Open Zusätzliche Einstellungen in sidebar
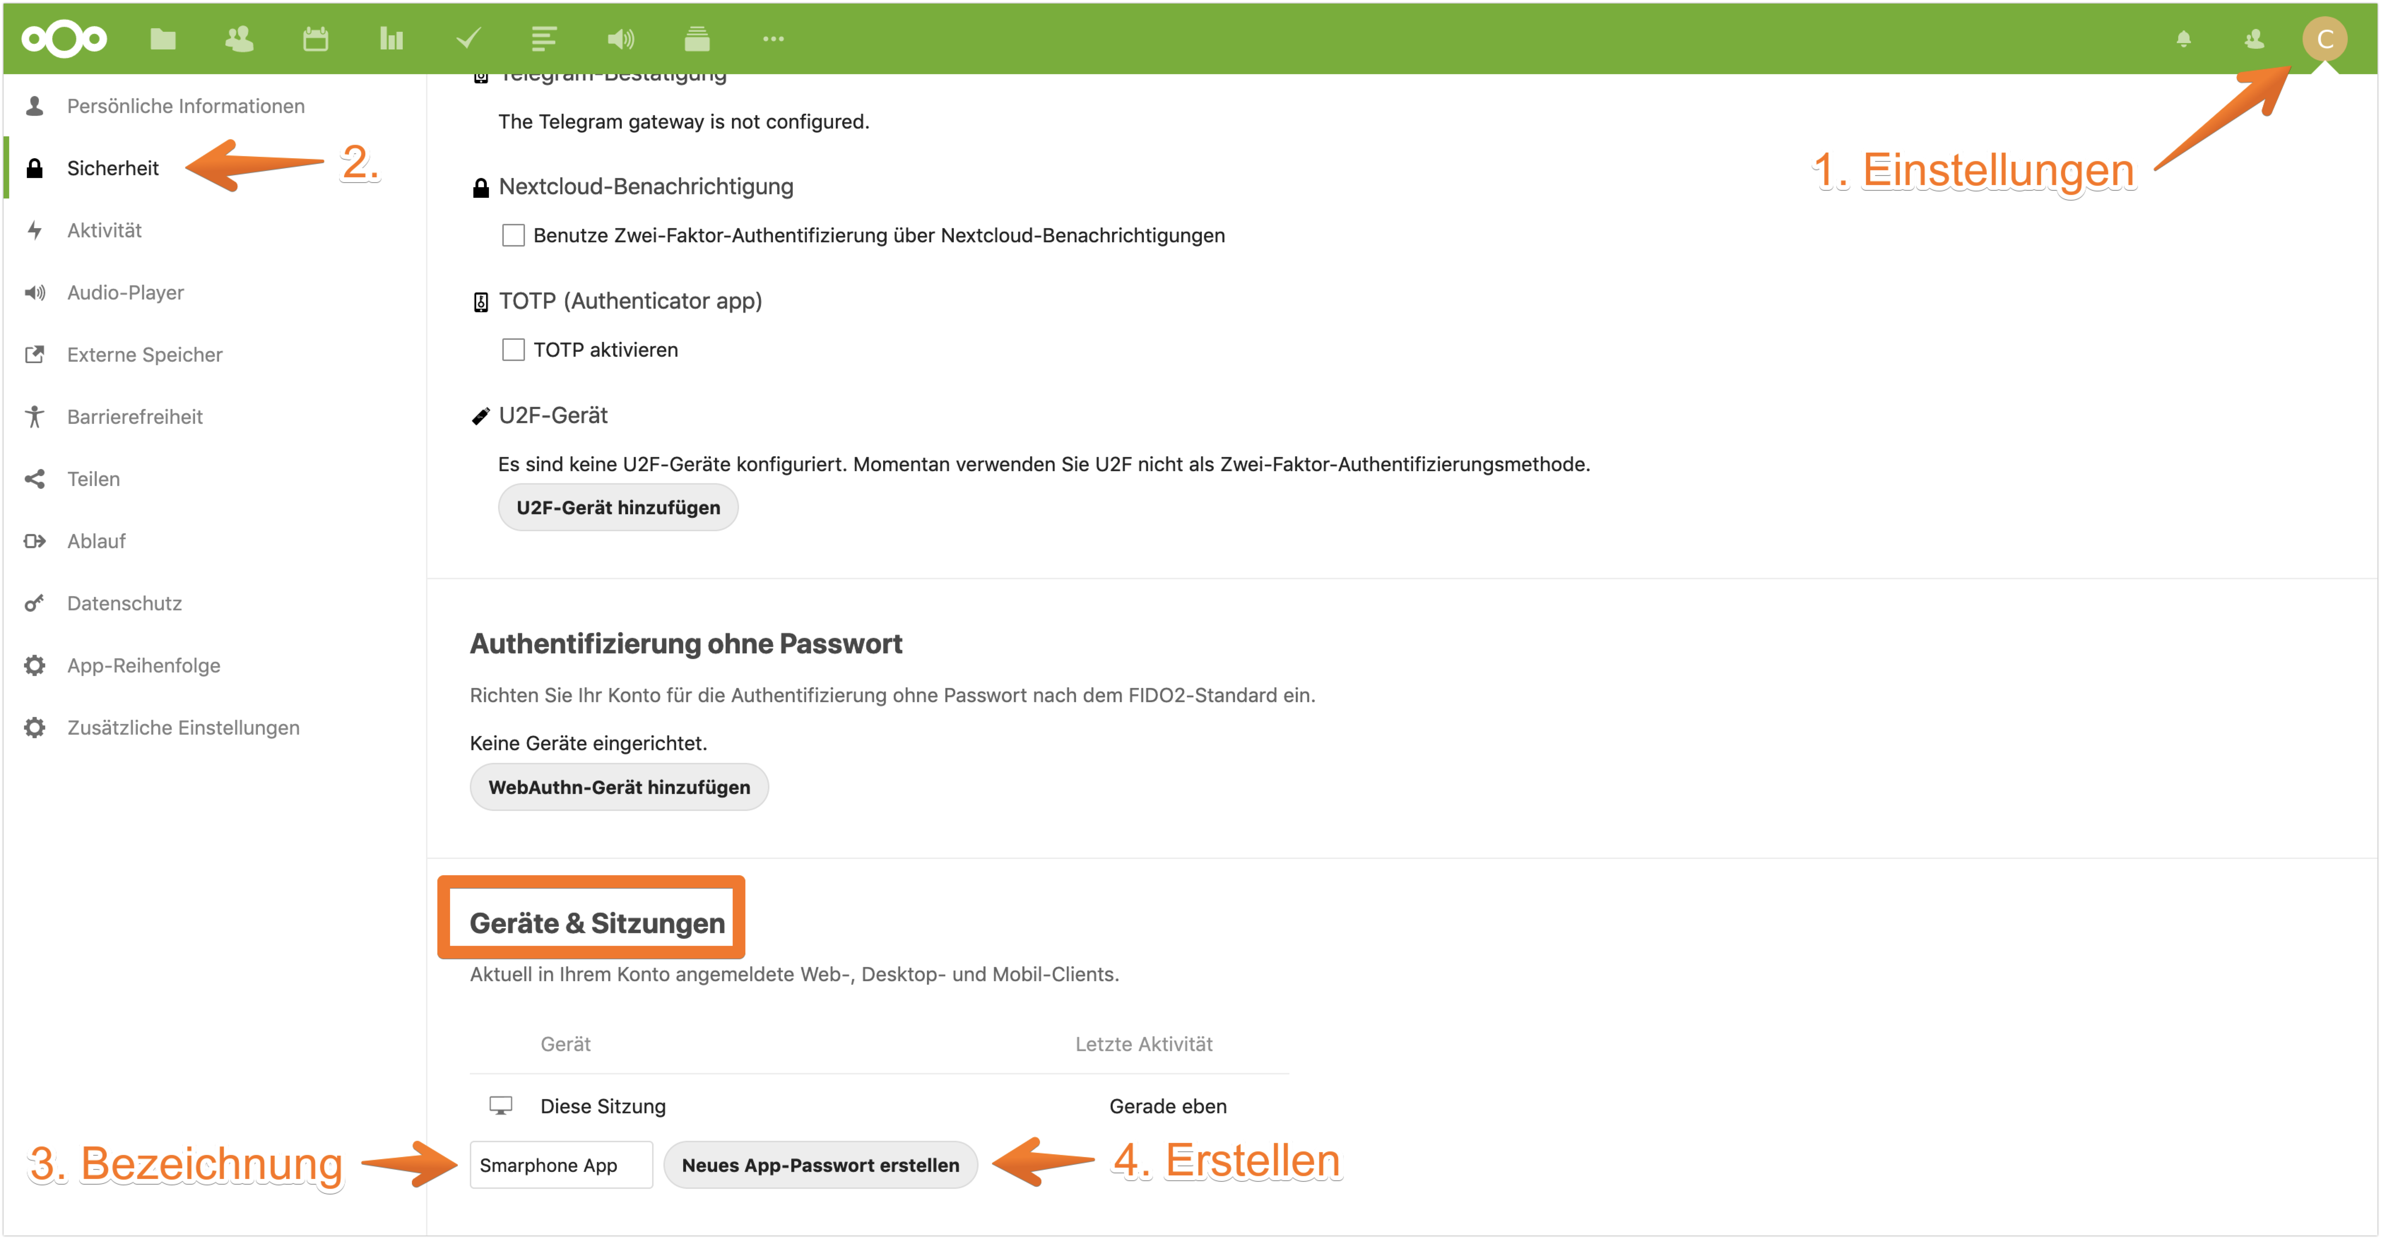Screen dimensions: 2381x1239 pos(183,728)
